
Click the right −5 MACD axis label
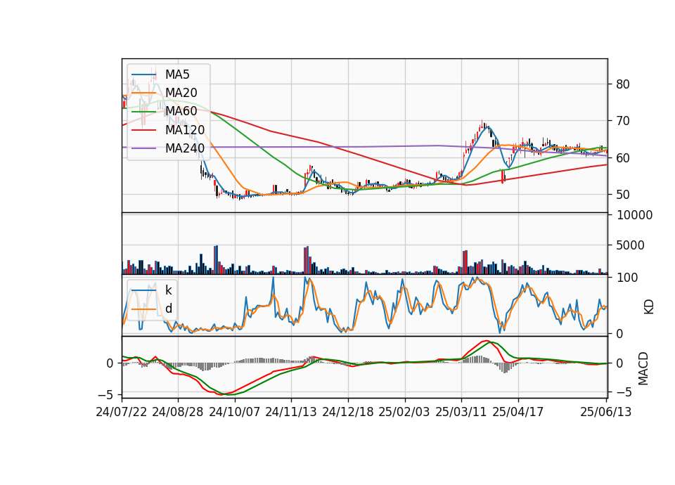coord(626,392)
